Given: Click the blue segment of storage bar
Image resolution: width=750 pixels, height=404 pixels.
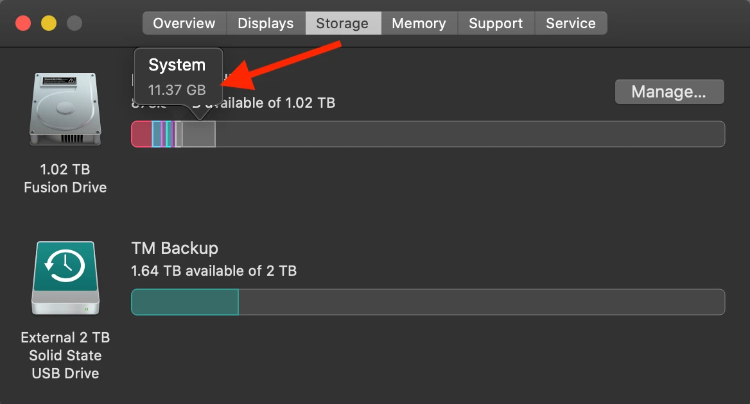Looking at the screenshot, I should tap(157, 134).
